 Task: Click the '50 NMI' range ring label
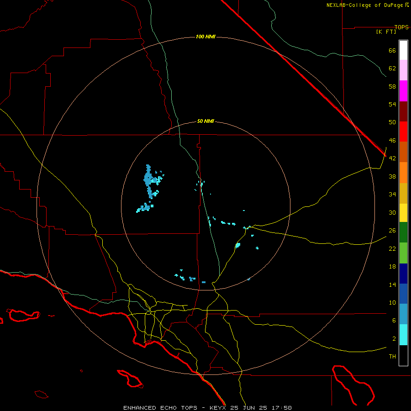pyautogui.click(x=205, y=121)
